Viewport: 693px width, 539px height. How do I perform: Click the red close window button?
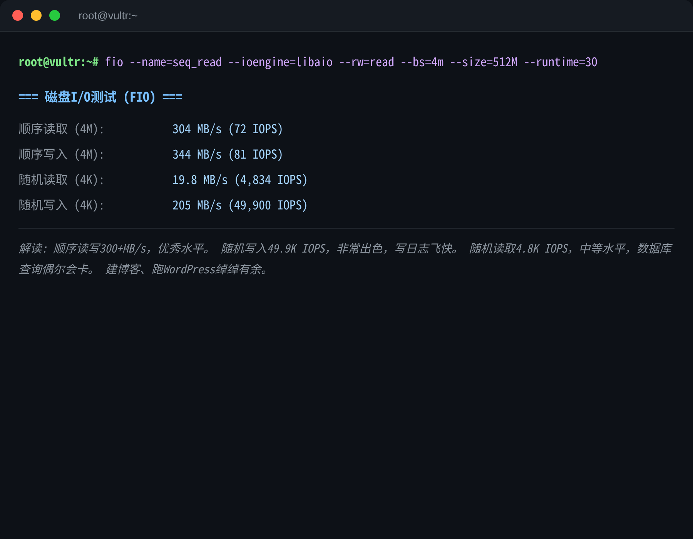[x=18, y=15]
